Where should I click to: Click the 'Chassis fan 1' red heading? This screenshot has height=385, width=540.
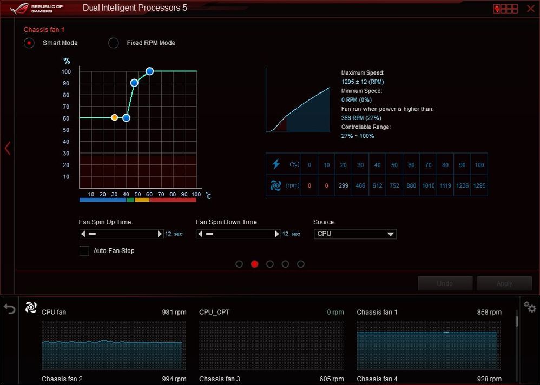coord(44,30)
